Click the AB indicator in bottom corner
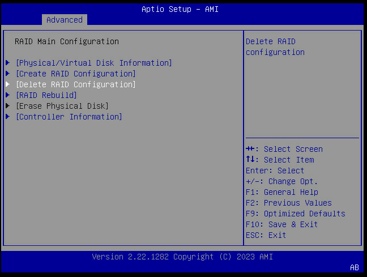The height and width of the screenshot is (277, 367). tap(355, 267)
